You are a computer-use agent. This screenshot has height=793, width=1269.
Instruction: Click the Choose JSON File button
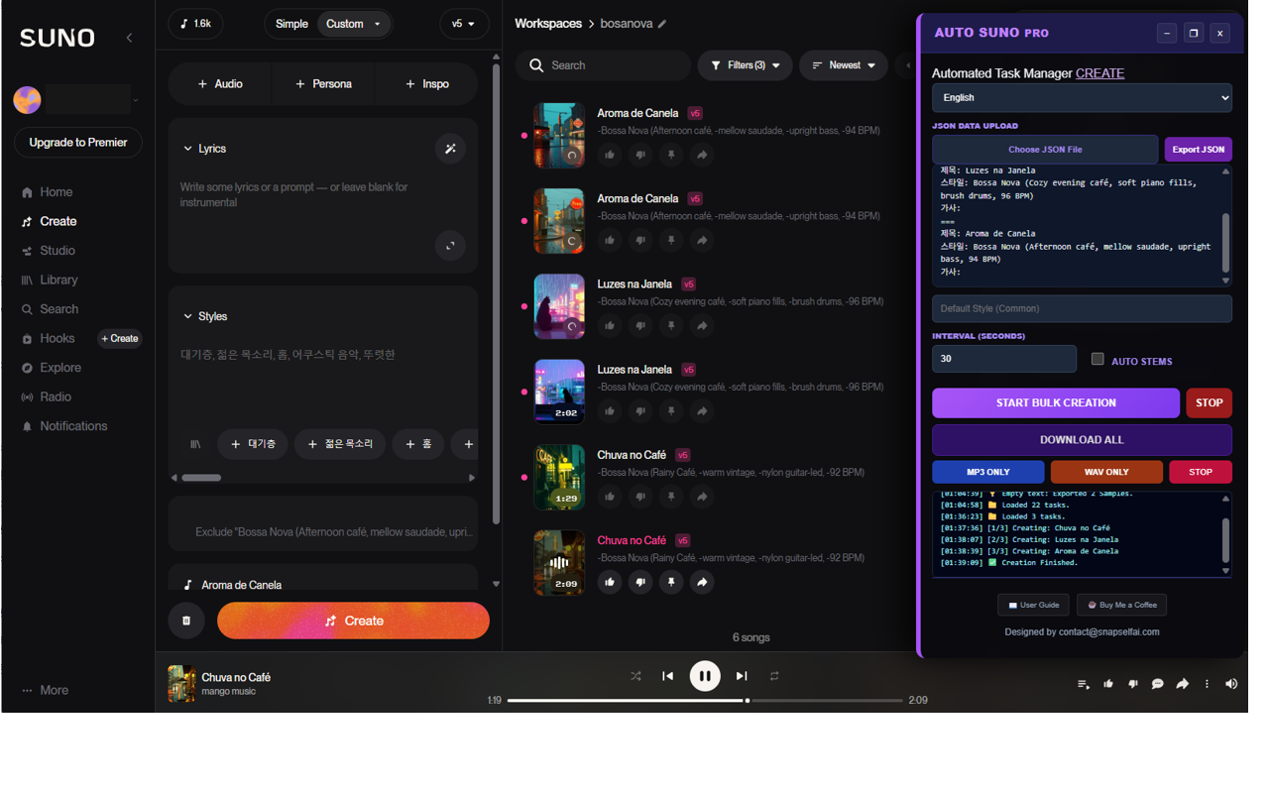click(1045, 150)
